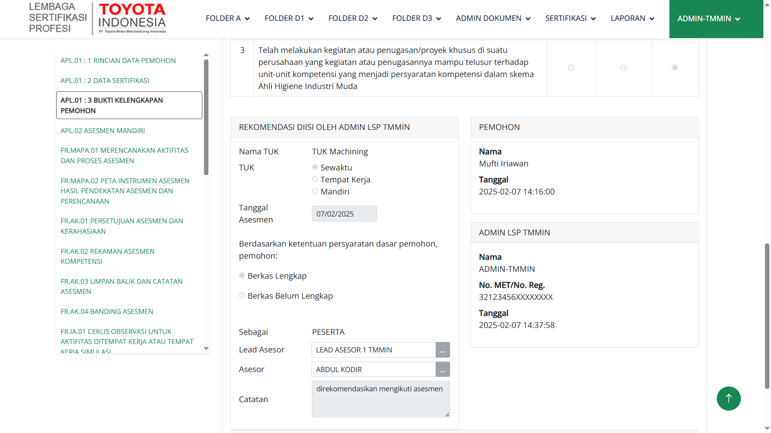Open the LAPORAN dropdown
This screenshot has height=433, width=771.
pos(632,18)
